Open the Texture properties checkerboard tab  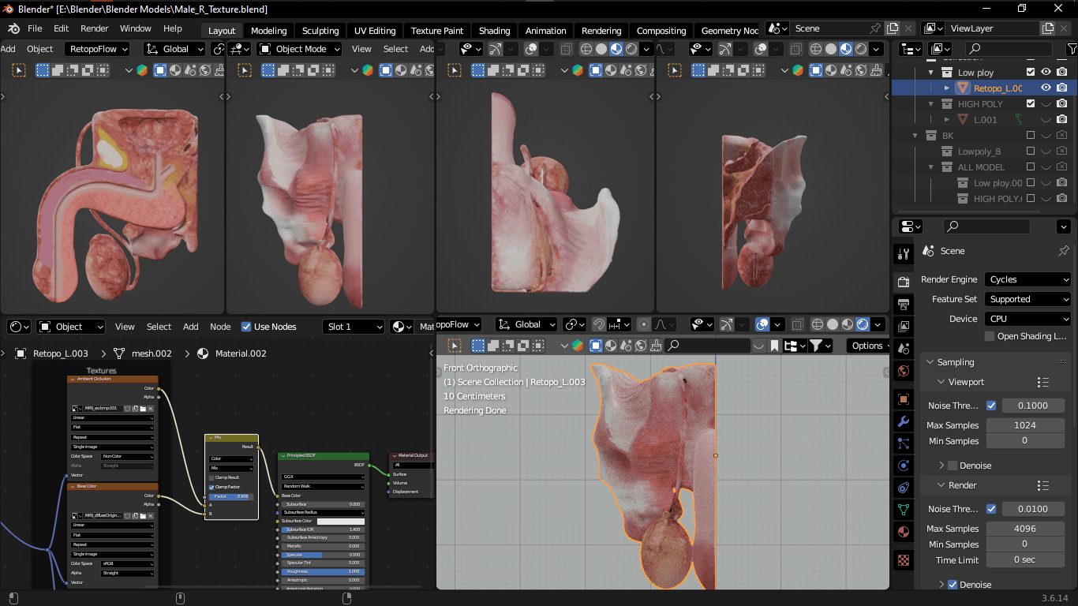point(904,560)
